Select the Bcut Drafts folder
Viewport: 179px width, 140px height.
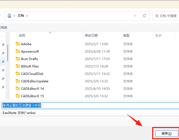pos(30,59)
